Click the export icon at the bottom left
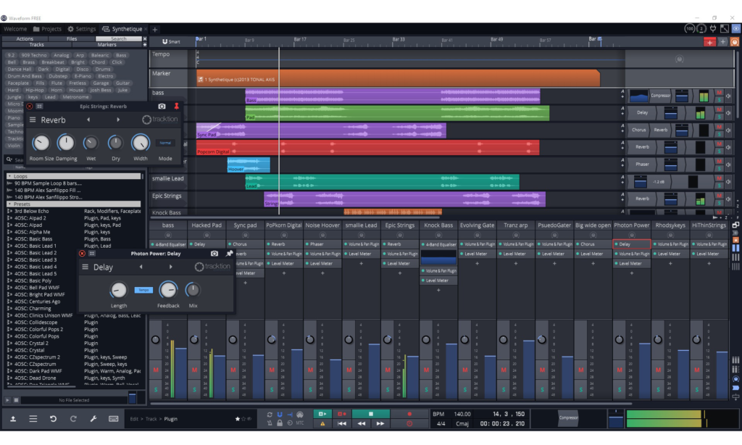This screenshot has width=742, height=445. (12, 419)
